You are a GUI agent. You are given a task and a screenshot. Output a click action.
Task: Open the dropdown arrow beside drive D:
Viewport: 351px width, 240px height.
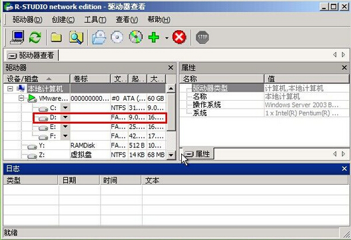pos(65,117)
